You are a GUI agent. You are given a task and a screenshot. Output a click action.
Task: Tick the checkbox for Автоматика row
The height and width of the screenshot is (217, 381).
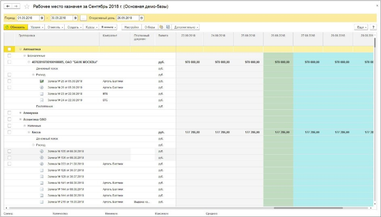pyautogui.click(x=9, y=49)
